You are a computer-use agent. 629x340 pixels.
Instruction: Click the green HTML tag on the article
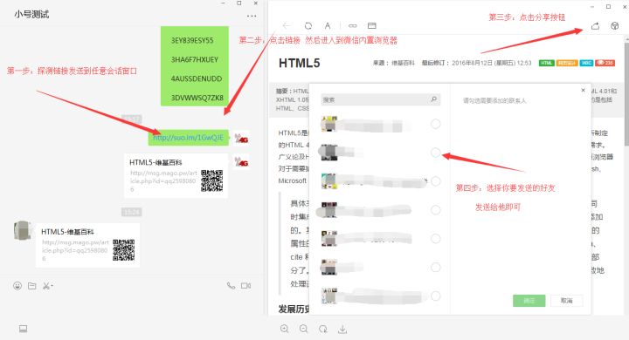546,64
